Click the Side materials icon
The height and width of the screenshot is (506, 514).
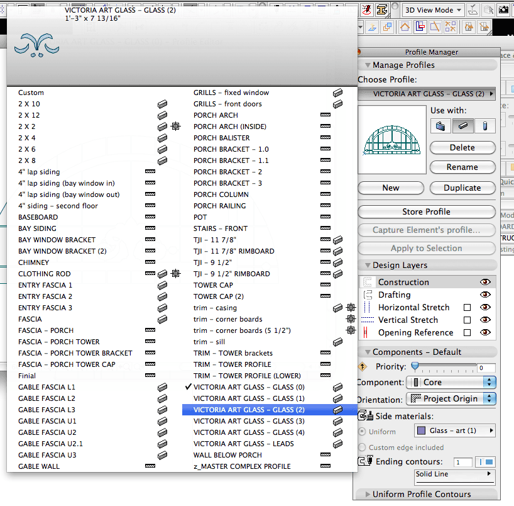(x=366, y=416)
